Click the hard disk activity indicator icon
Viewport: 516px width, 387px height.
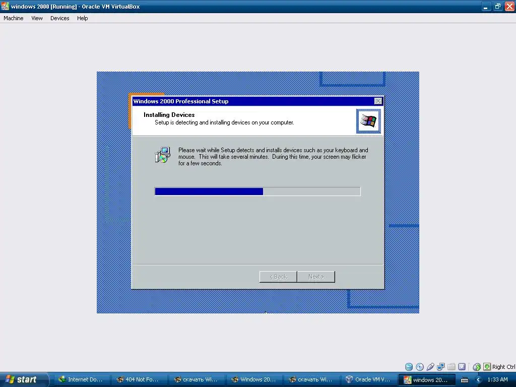click(x=409, y=367)
